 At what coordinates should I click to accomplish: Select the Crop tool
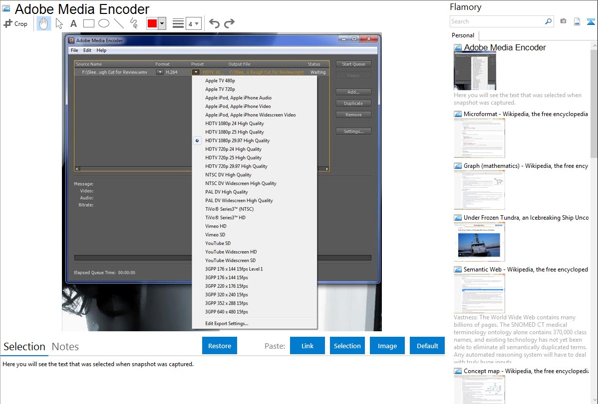(x=15, y=23)
